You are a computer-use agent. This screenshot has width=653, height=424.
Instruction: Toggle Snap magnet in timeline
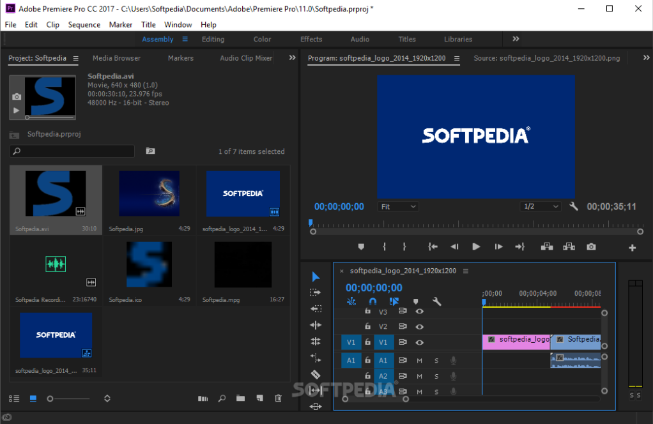(373, 301)
